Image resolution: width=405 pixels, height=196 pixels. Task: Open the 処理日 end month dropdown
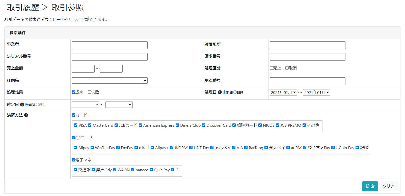(317, 92)
